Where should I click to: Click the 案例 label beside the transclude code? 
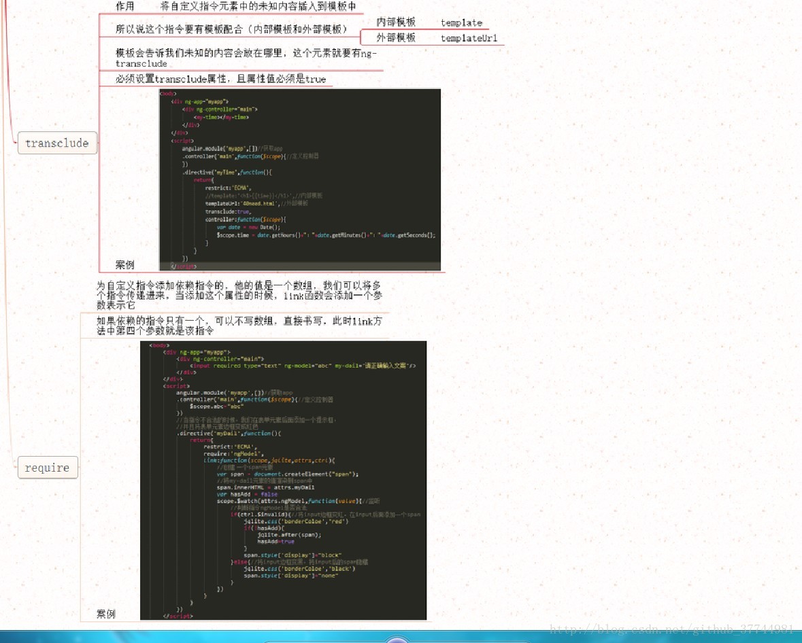tap(124, 265)
